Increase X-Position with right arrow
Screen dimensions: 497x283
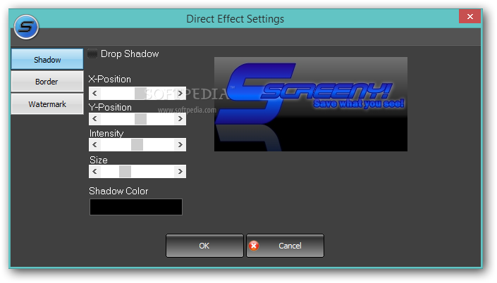pos(180,93)
